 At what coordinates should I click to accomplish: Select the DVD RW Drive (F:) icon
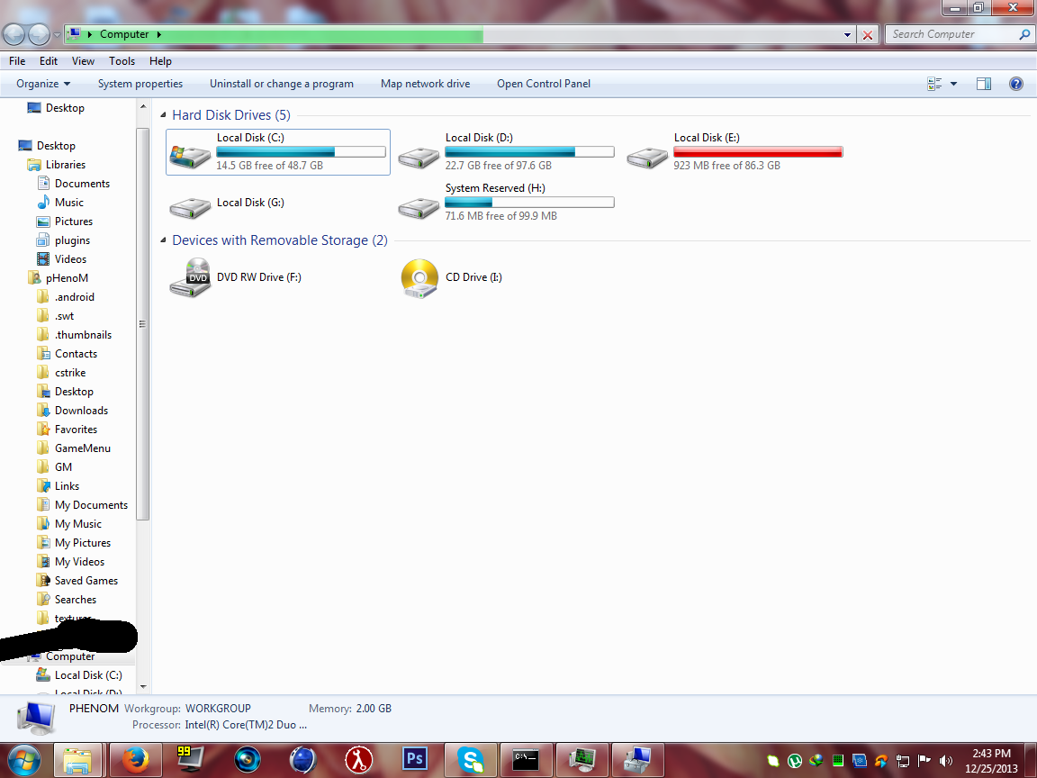pos(190,277)
